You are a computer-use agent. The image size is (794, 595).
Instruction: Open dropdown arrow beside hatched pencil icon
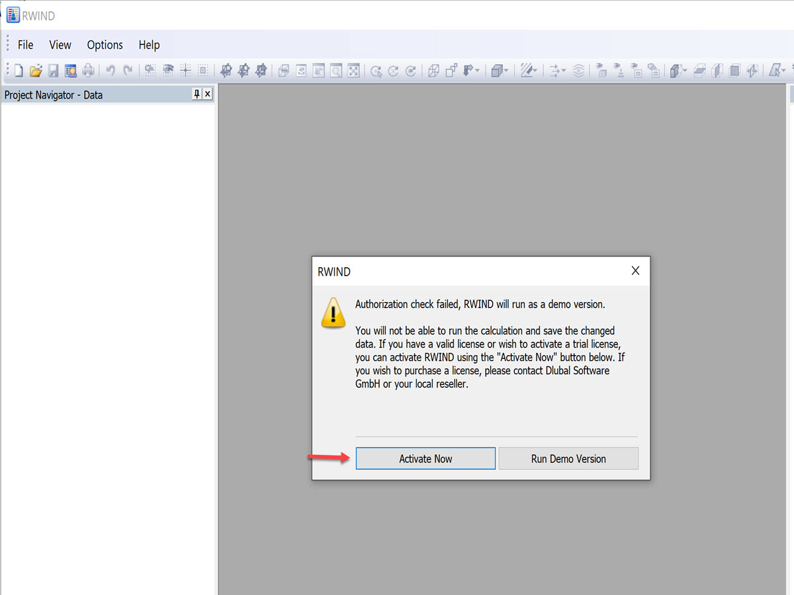[536, 71]
